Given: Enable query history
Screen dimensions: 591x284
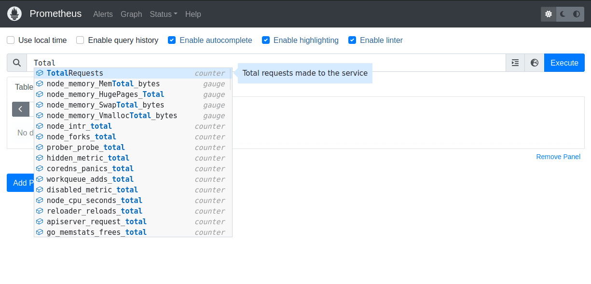Looking at the screenshot, I should 80,40.
